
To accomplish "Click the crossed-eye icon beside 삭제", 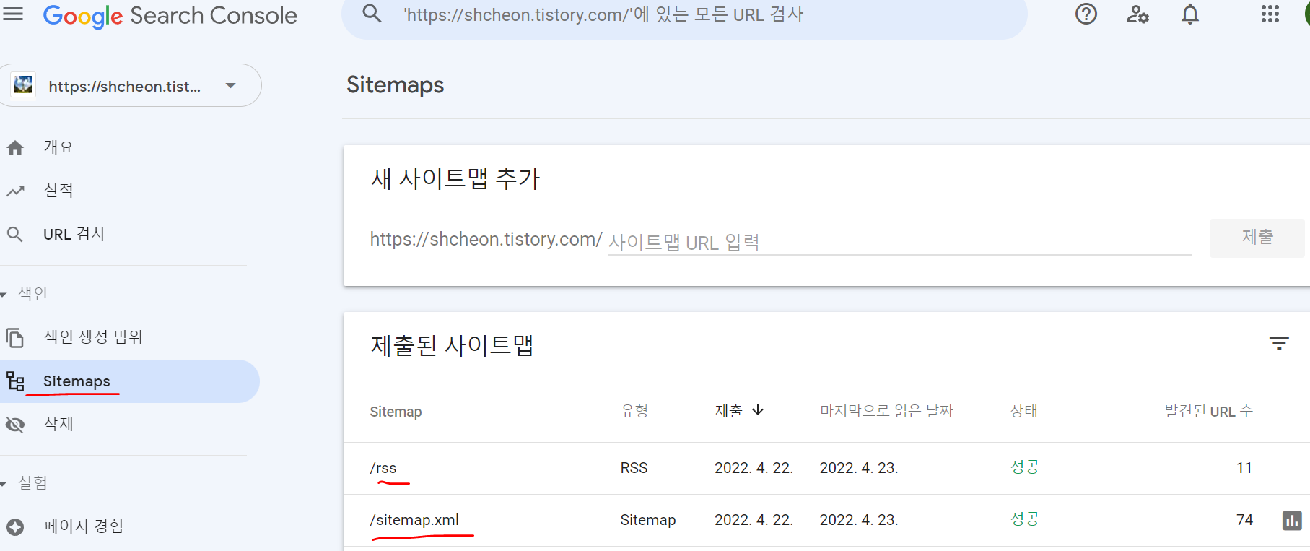I will (15, 424).
